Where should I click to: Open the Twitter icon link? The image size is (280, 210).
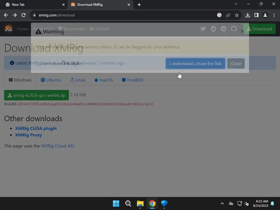(203, 29)
